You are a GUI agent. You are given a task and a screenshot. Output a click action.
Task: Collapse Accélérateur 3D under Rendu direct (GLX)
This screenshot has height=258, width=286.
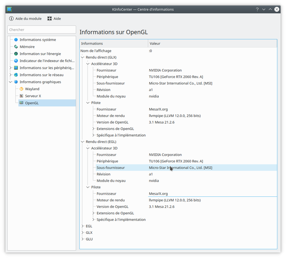tap(88, 64)
